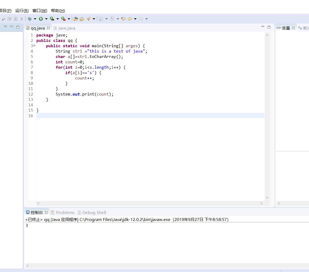Toggle block selection mode icon

tap(16, 19)
